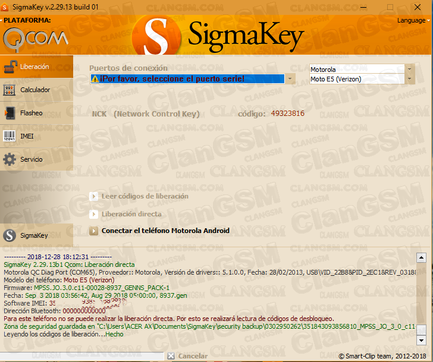Go to the Servicio tab
The width and height of the screenshot is (433, 362).
tap(36, 159)
